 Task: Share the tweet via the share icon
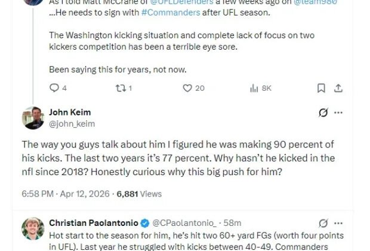click(338, 88)
